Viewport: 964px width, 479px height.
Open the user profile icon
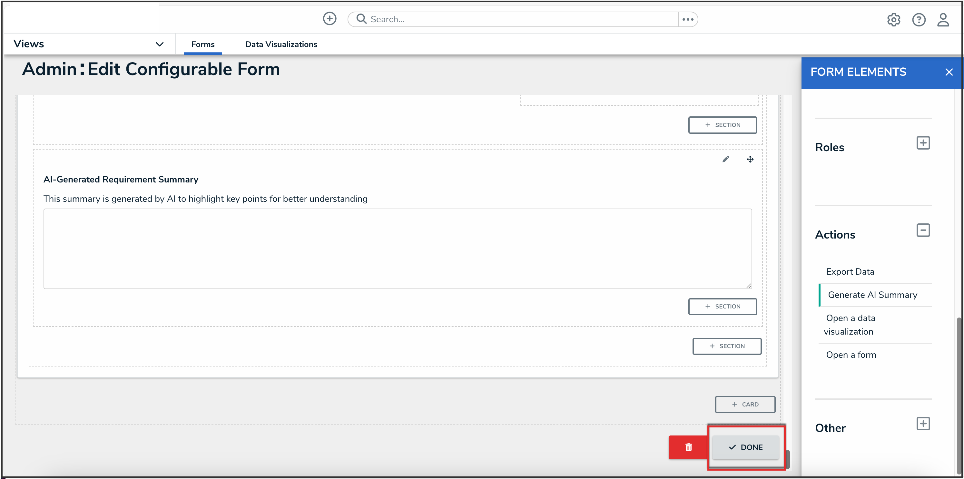pyautogui.click(x=943, y=19)
